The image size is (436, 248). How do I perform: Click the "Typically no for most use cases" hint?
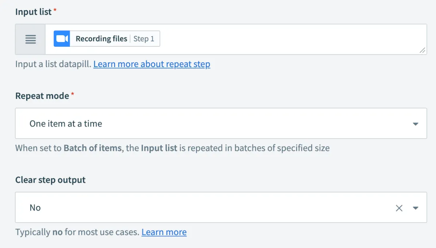[77, 232]
